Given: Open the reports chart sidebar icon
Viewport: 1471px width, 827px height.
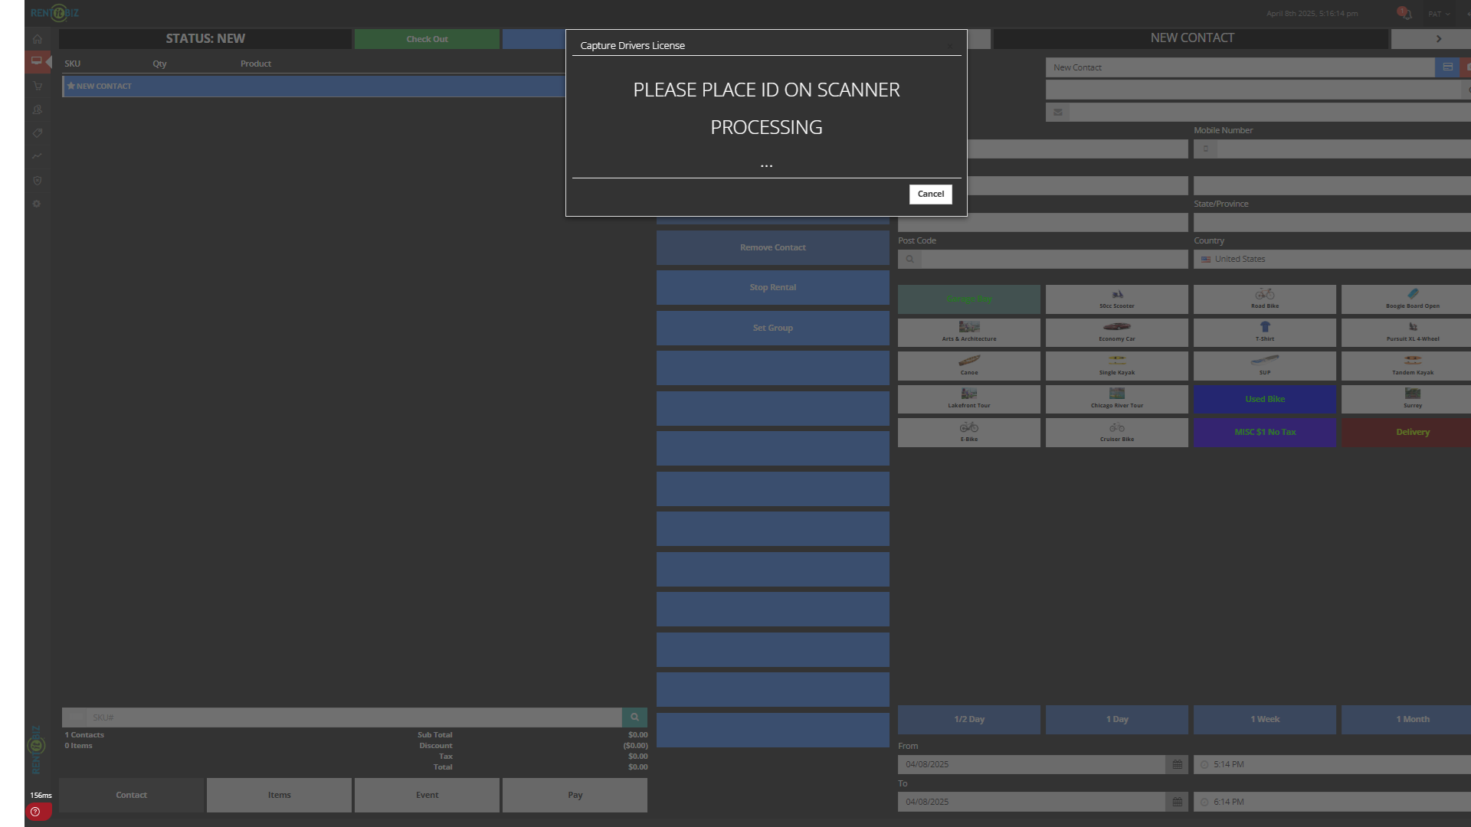Looking at the screenshot, I should pyautogui.click(x=37, y=156).
